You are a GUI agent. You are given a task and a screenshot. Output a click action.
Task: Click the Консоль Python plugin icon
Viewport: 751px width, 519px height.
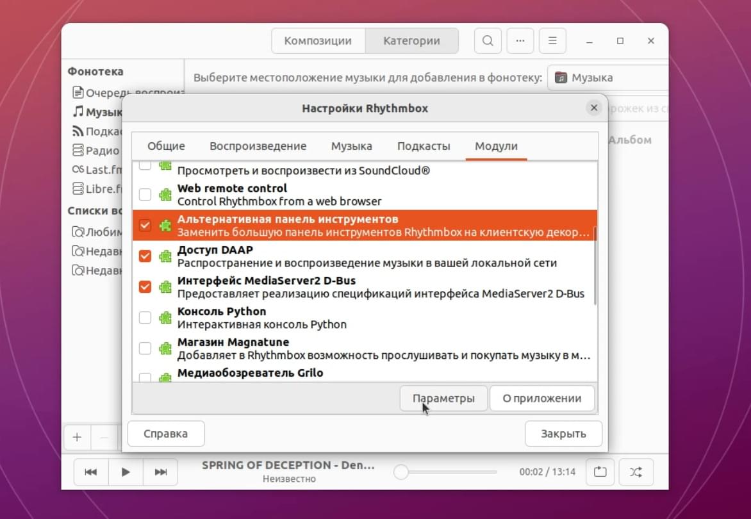pos(165,317)
